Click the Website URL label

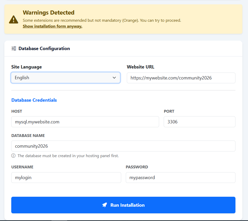point(141,67)
